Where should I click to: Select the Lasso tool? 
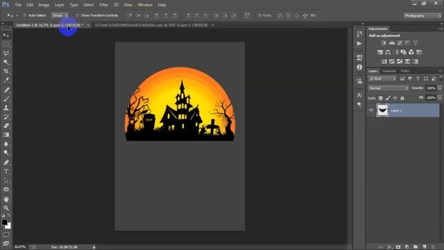pyautogui.click(x=6, y=53)
